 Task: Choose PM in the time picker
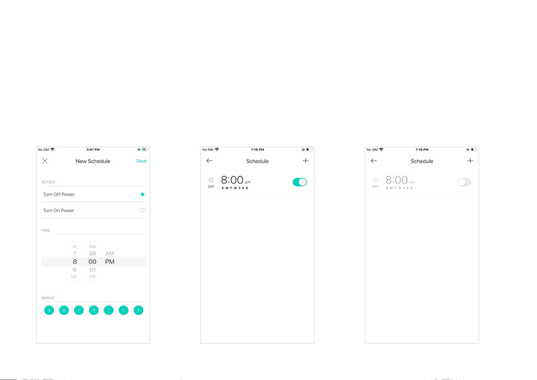[x=110, y=261]
